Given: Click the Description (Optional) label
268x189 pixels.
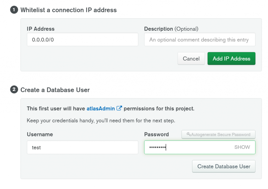Looking at the screenshot, I should point(171,29).
